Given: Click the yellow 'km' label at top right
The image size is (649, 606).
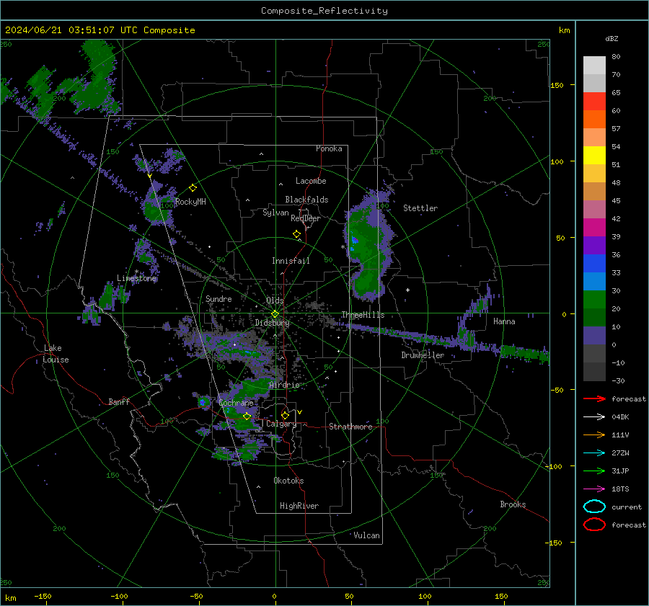Looking at the screenshot, I should 564,30.
